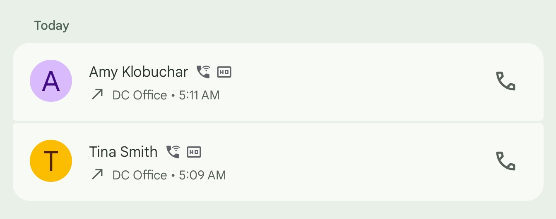Call Amy Klobuchar using the phone icon
556x219 pixels.
(505, 81)
